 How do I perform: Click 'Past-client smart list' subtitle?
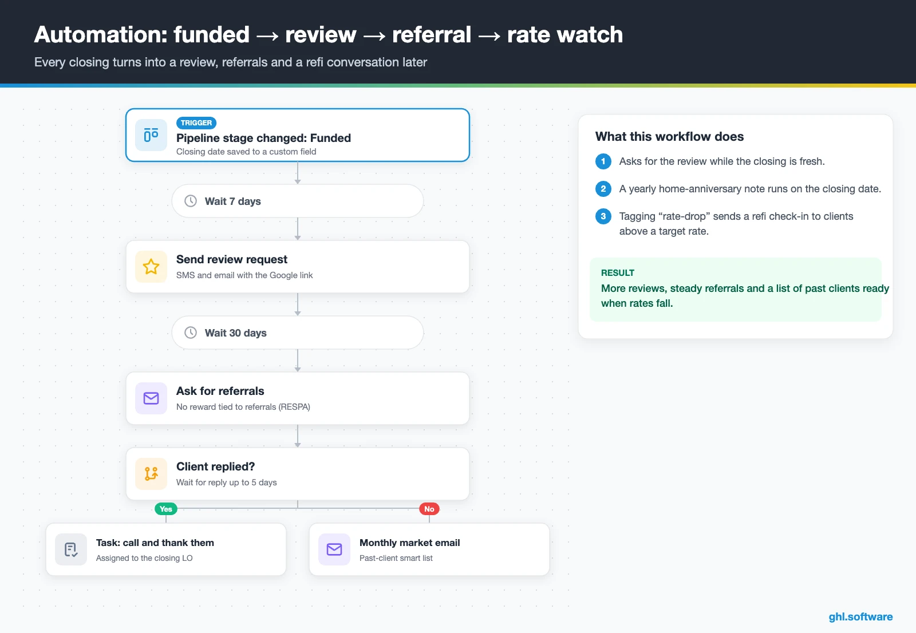click(396, 558)
